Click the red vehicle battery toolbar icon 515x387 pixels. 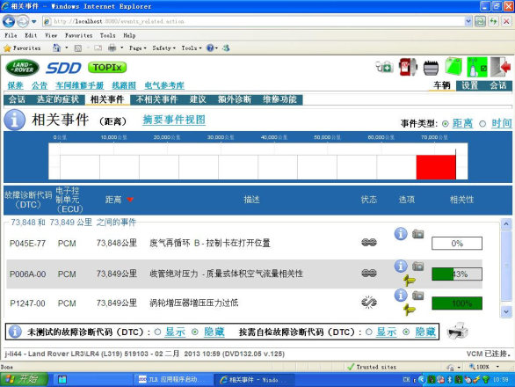(408, 67)
